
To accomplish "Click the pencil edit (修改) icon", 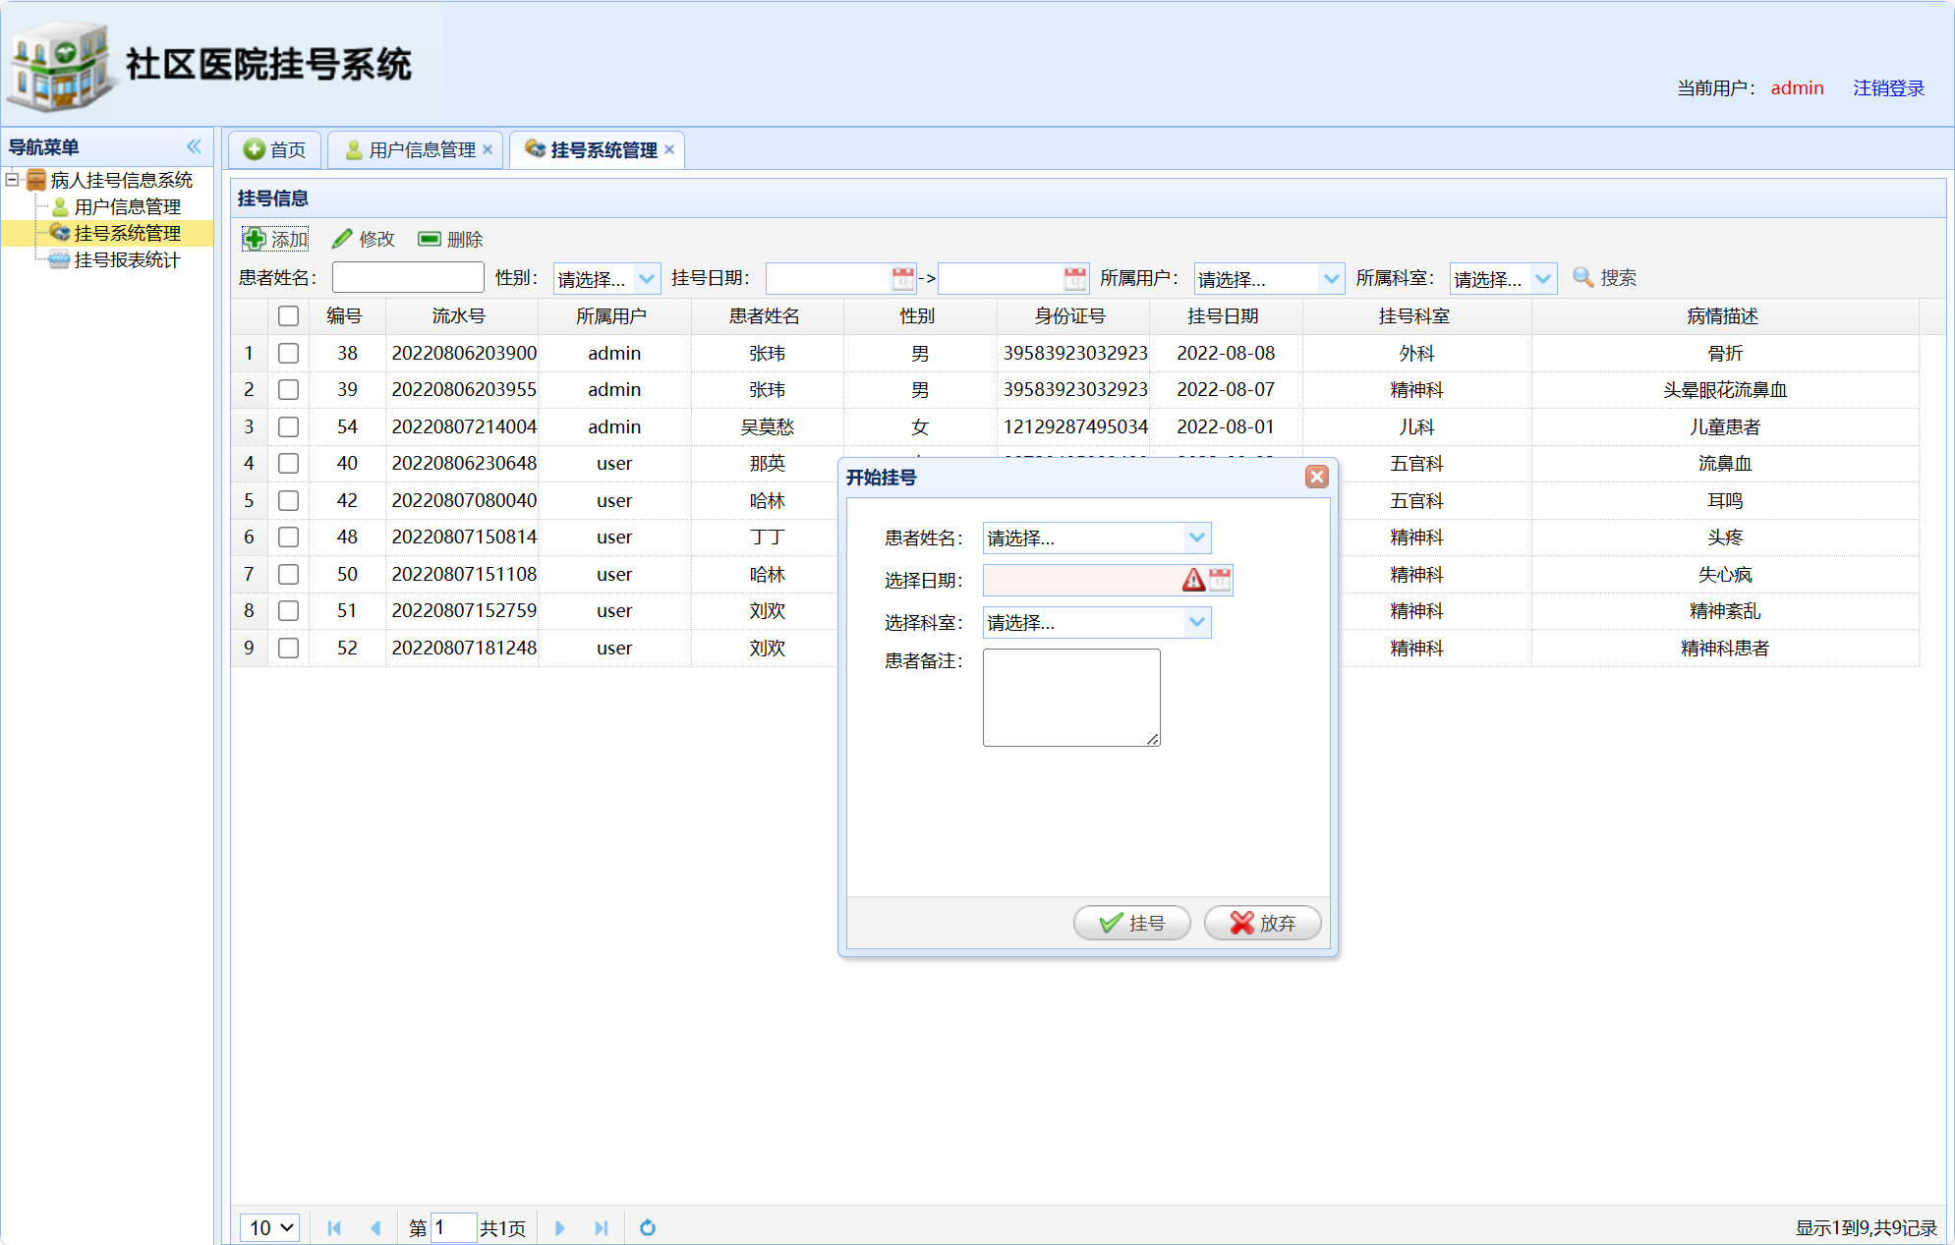I will click(x=341, y=239).
